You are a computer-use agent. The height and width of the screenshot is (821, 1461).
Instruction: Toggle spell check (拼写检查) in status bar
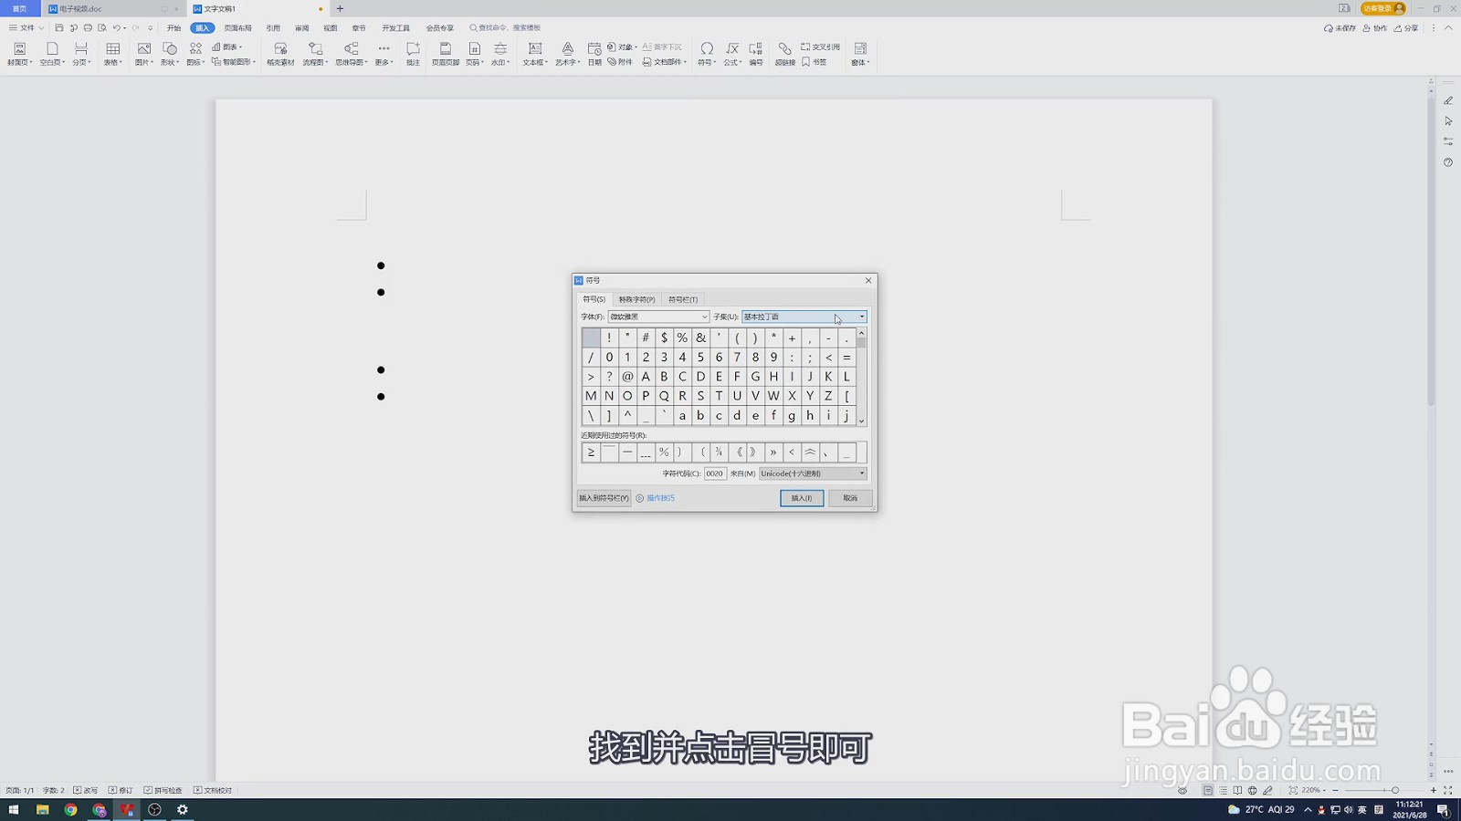point(163,790)
